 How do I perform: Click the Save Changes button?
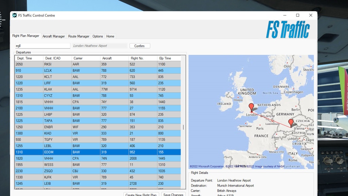[173, 195]
